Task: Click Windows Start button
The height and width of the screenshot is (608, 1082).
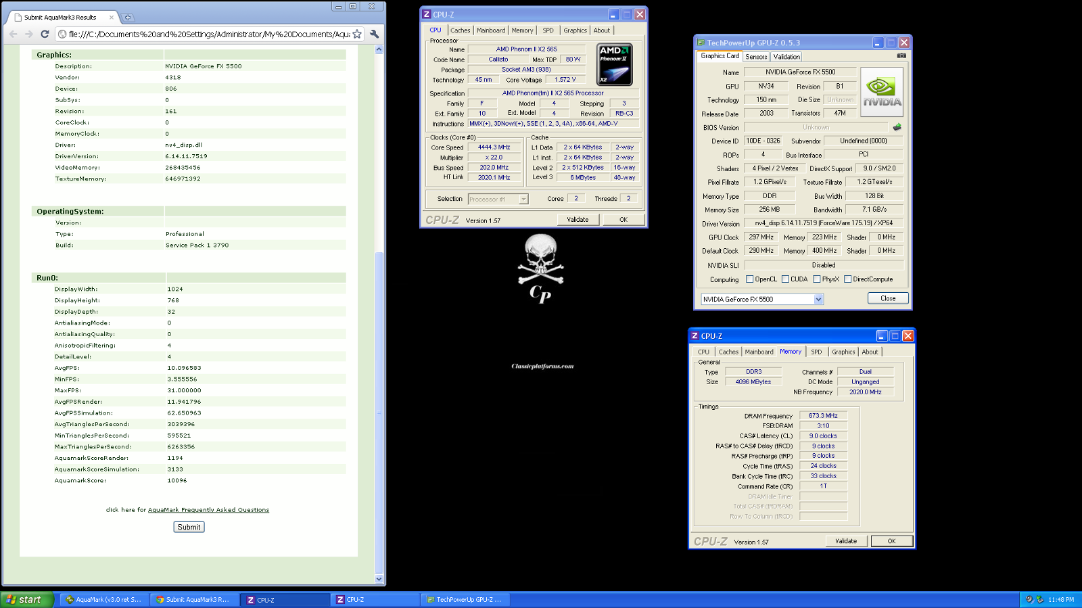Action: tap(27, 600)
